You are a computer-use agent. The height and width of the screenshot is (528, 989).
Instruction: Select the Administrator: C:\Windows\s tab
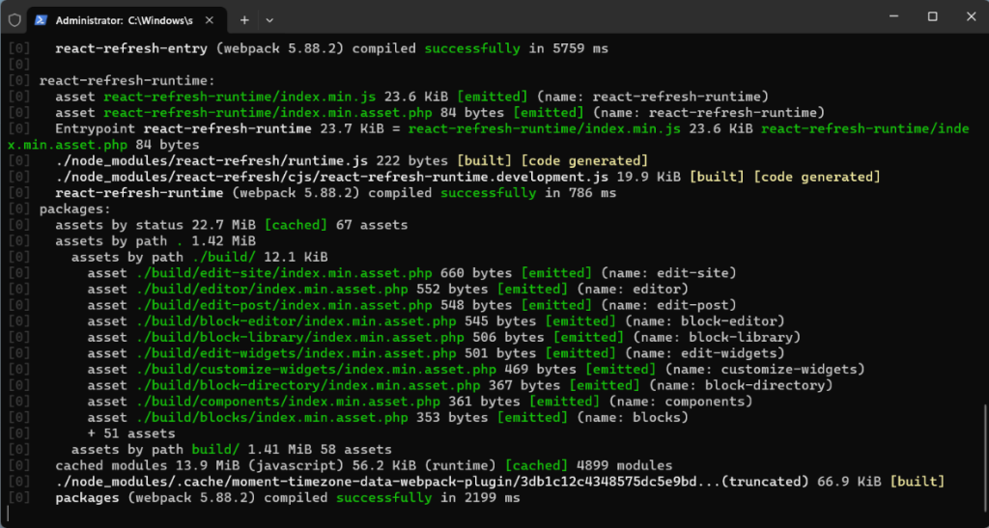(x=121, y=19)
